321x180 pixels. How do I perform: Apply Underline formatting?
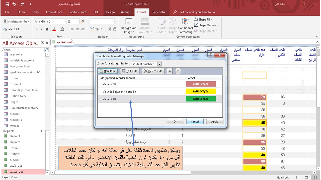pos(47,29)
